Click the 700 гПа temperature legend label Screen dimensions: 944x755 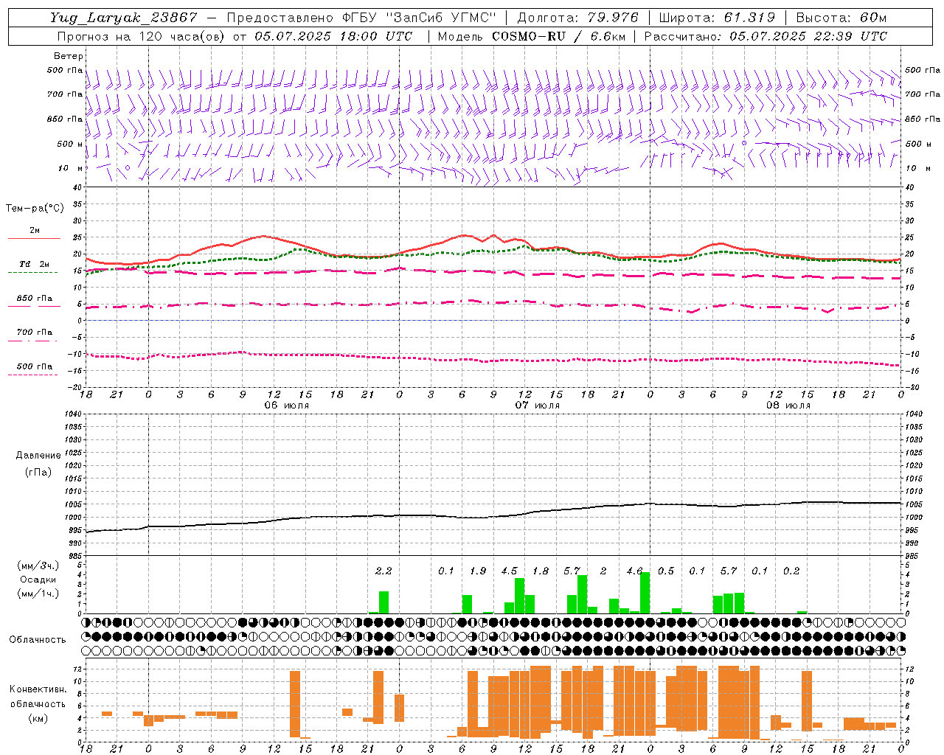(x=35, y=332)
